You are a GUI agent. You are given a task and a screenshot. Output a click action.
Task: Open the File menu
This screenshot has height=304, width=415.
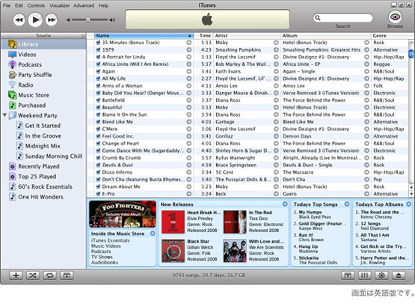tap(7, 5)
